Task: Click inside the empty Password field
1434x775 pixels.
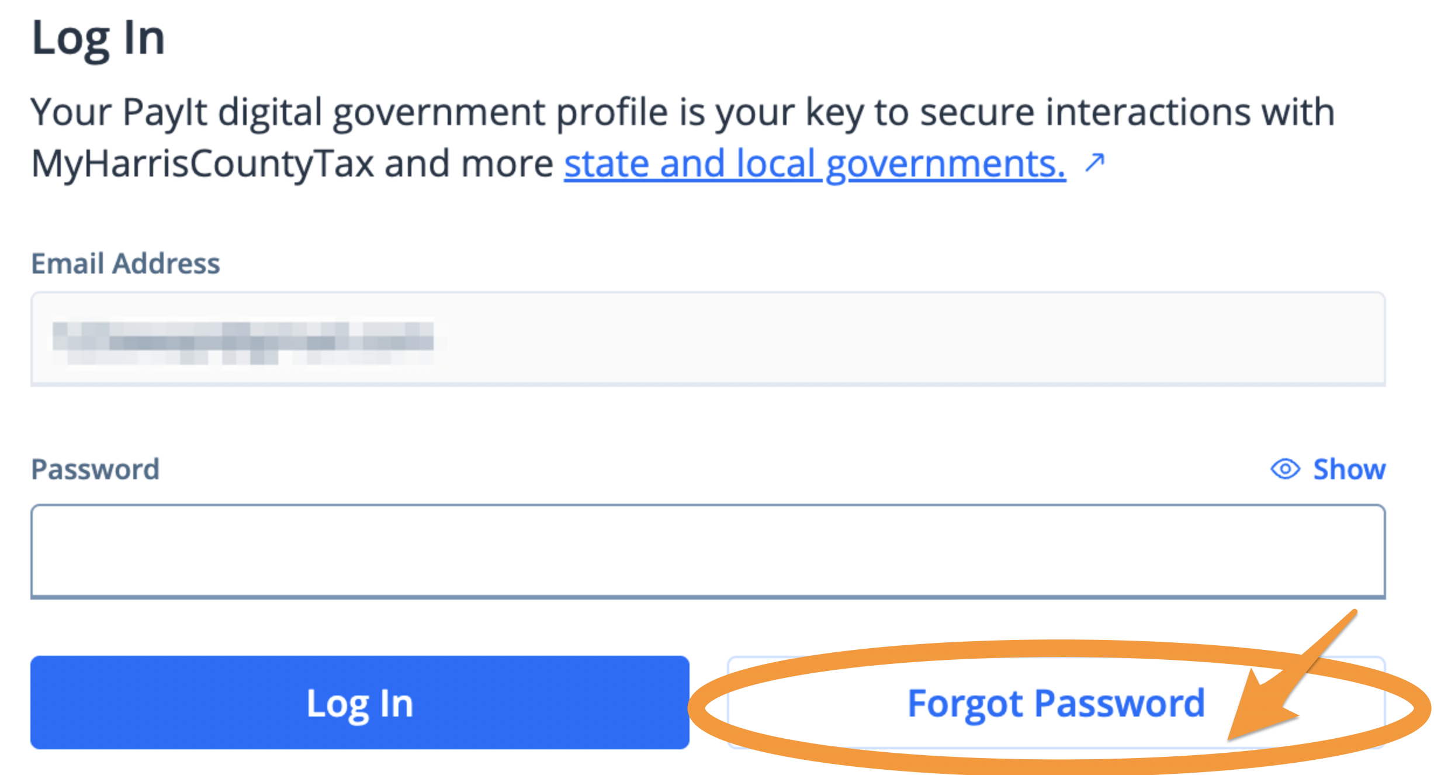Action: 707,551
